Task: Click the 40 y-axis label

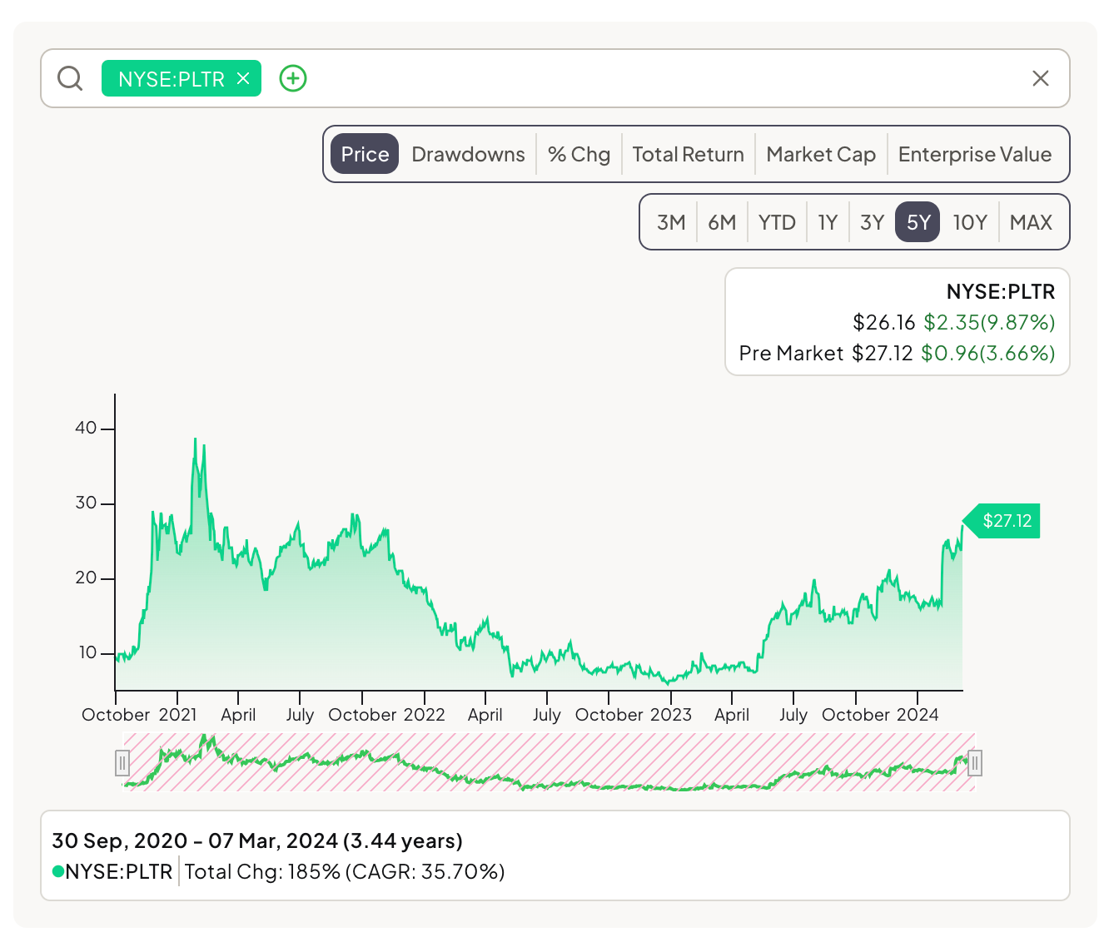Action: click(x=86, y=428)
